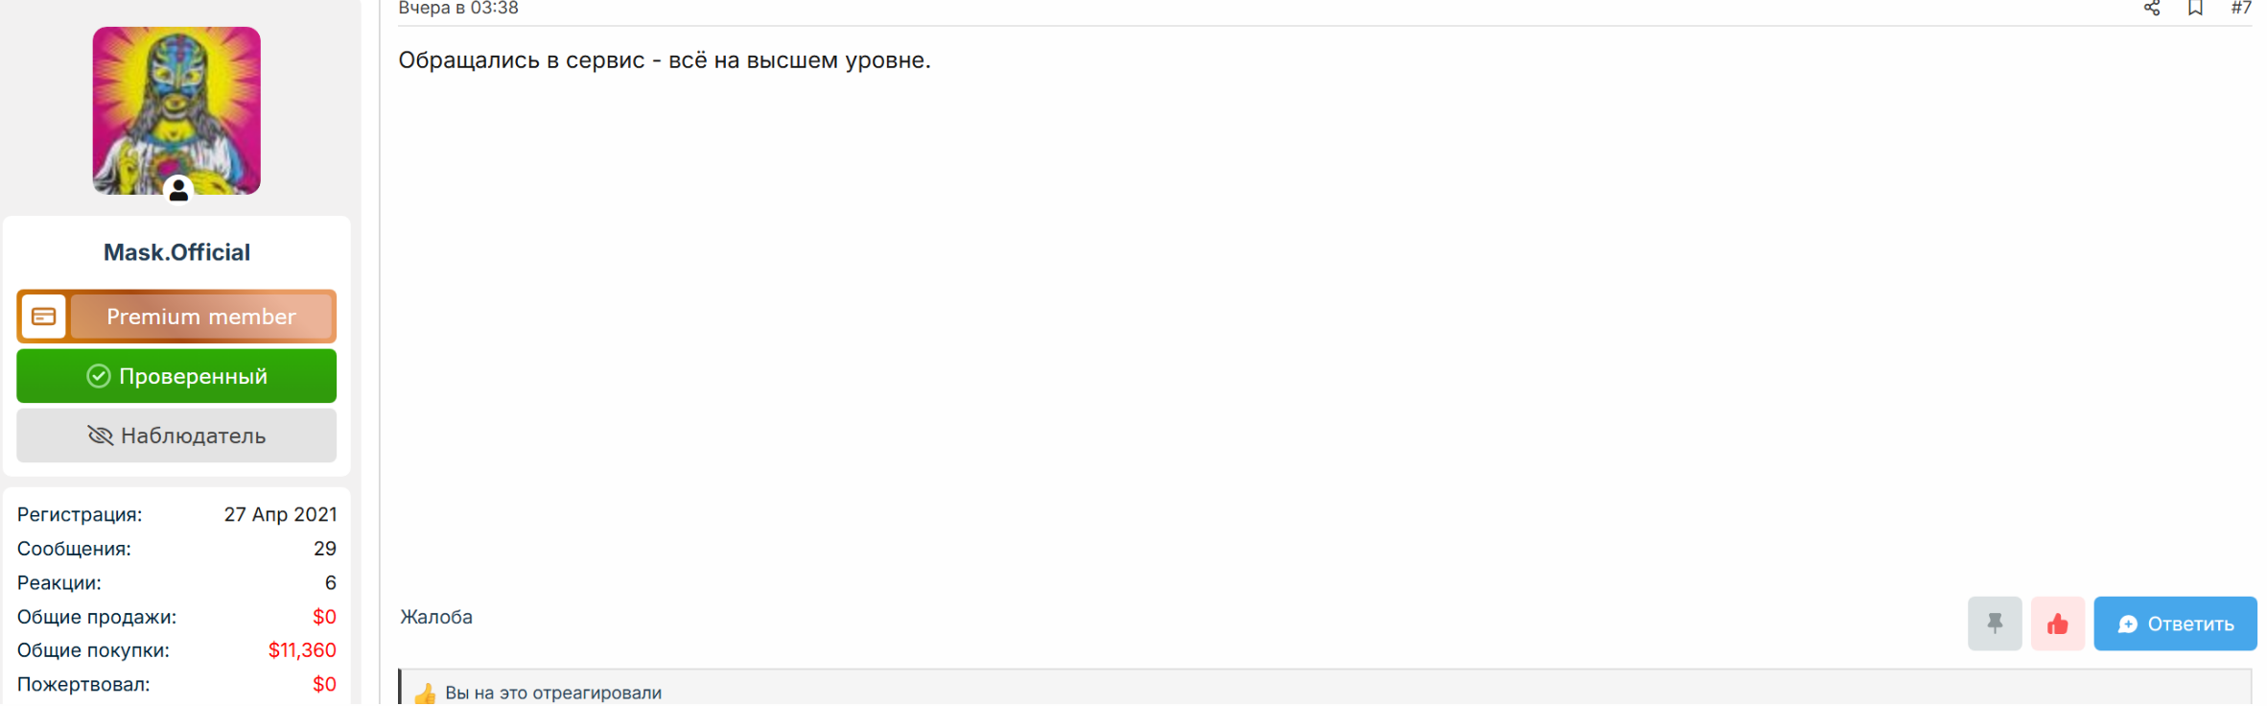Click the Наблюдатель grey badge
The height and width of the screenshot is (706, 2267).
point(176,435)
